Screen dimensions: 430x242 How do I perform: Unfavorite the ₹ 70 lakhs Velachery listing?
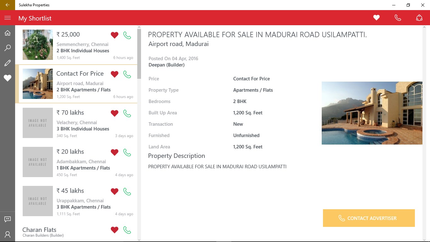point(115,113)
